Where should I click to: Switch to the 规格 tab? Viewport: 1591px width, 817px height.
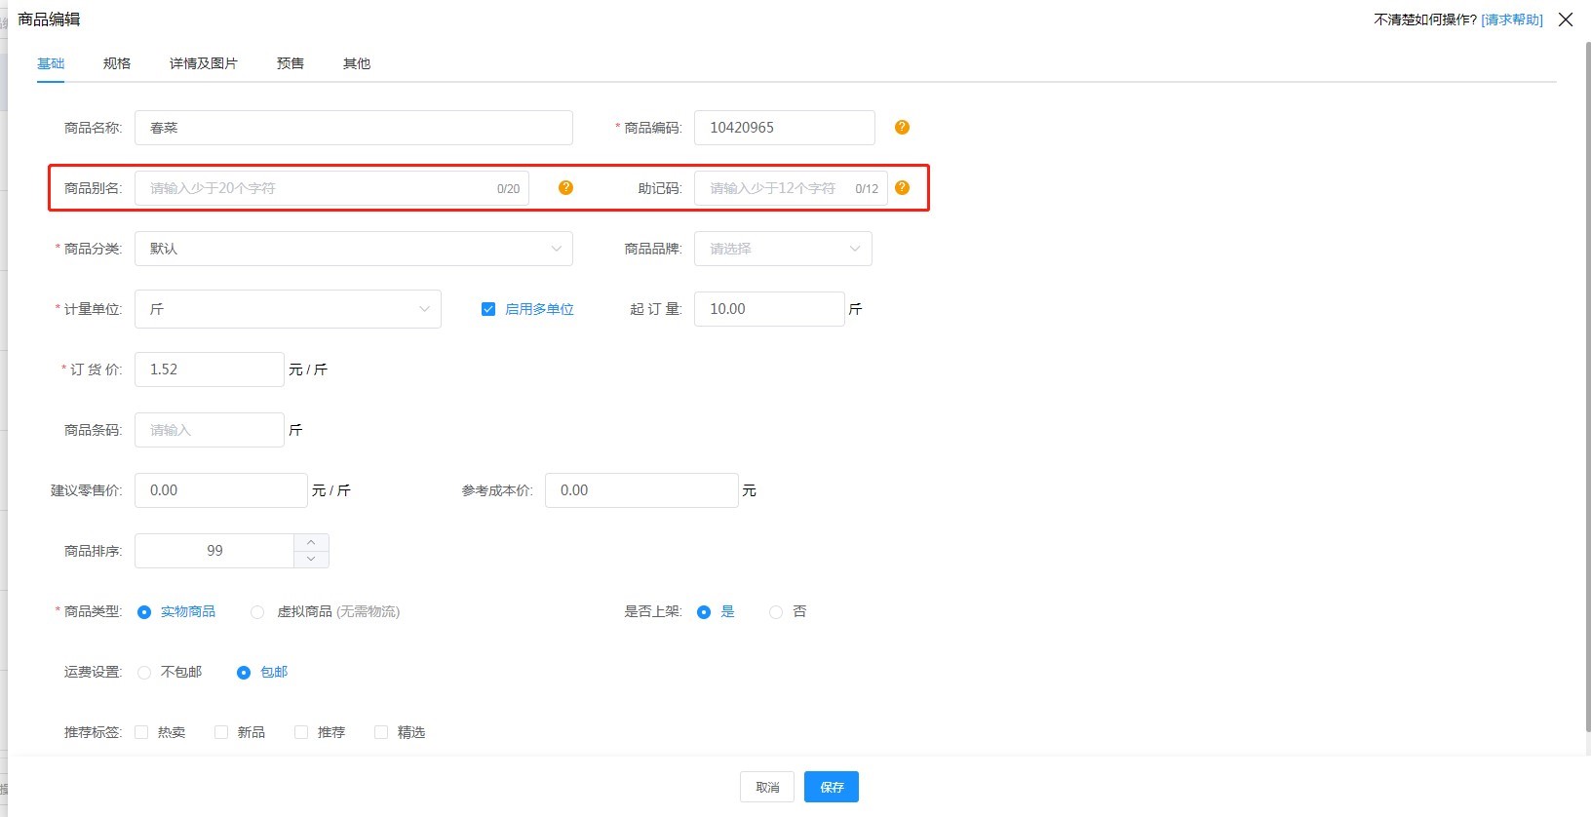pyautogui.click(x=117, y=63)
